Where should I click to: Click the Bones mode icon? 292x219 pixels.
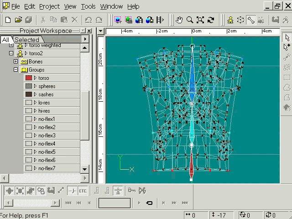tap(251, 20)
